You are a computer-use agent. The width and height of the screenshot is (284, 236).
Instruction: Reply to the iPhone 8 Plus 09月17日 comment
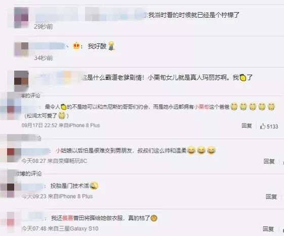click(x=247, y=126)
